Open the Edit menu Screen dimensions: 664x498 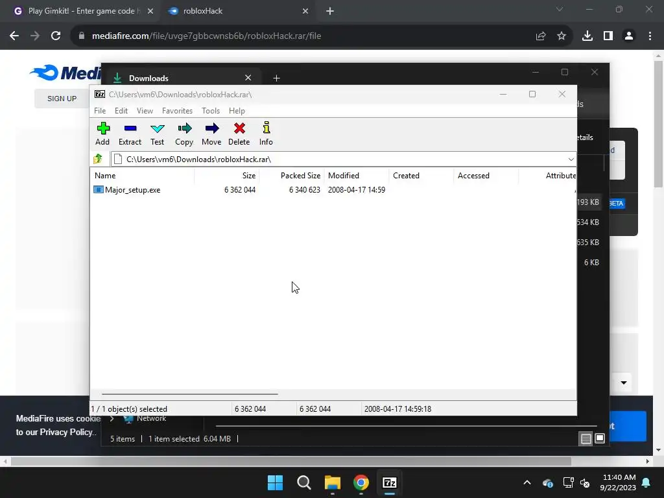121,110
